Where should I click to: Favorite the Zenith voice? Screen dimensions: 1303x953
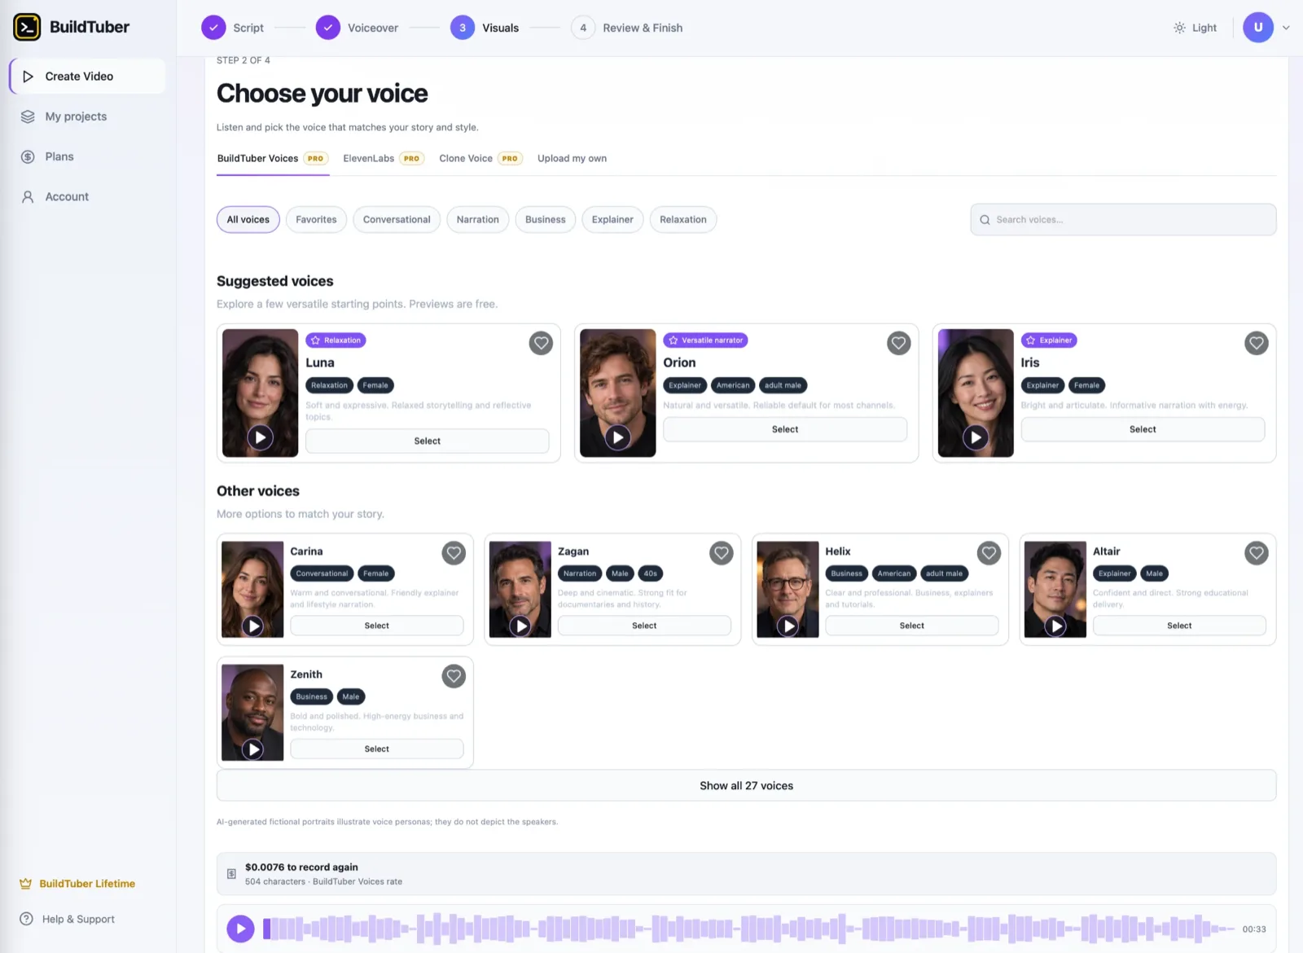tap(454, 676)
